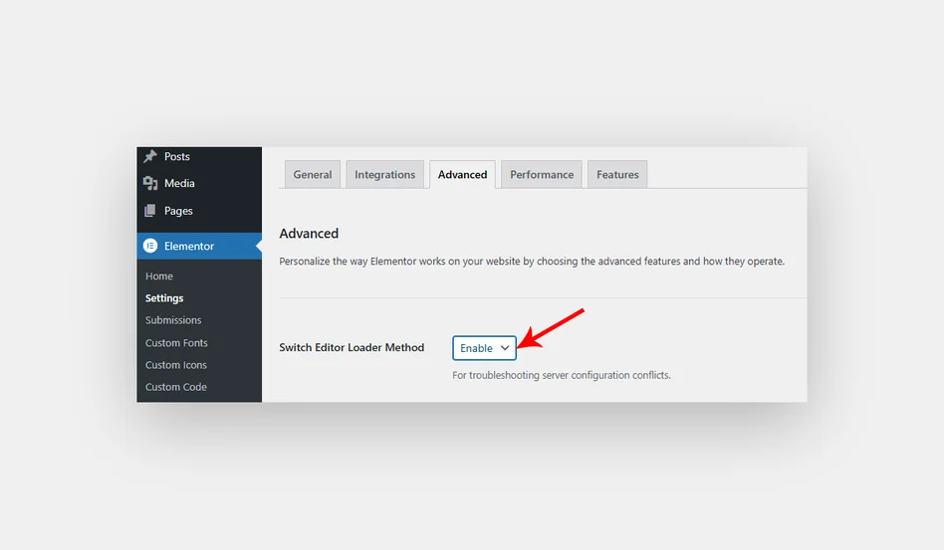This screenshot has height=550, width=944.
Task: Click the Elementor logo icon
Action: pyautogui.click(x=150, y=246)
